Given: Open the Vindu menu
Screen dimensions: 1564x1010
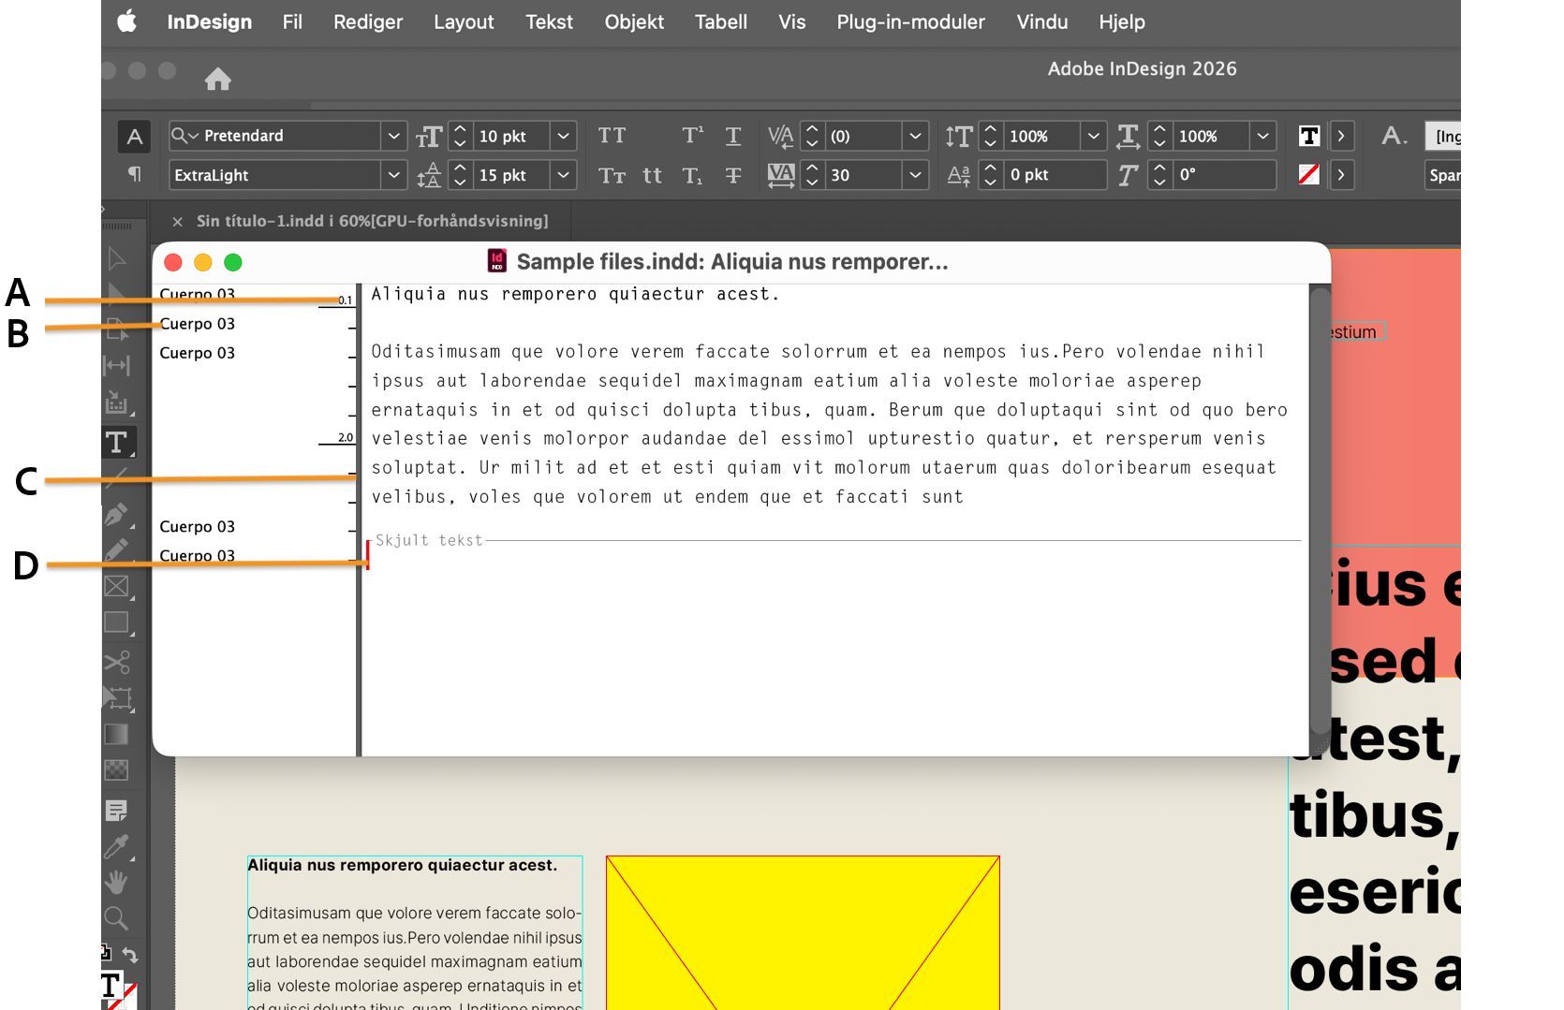Looking at the screenshot, I should pyautogui.click(x=1042, y=22).
